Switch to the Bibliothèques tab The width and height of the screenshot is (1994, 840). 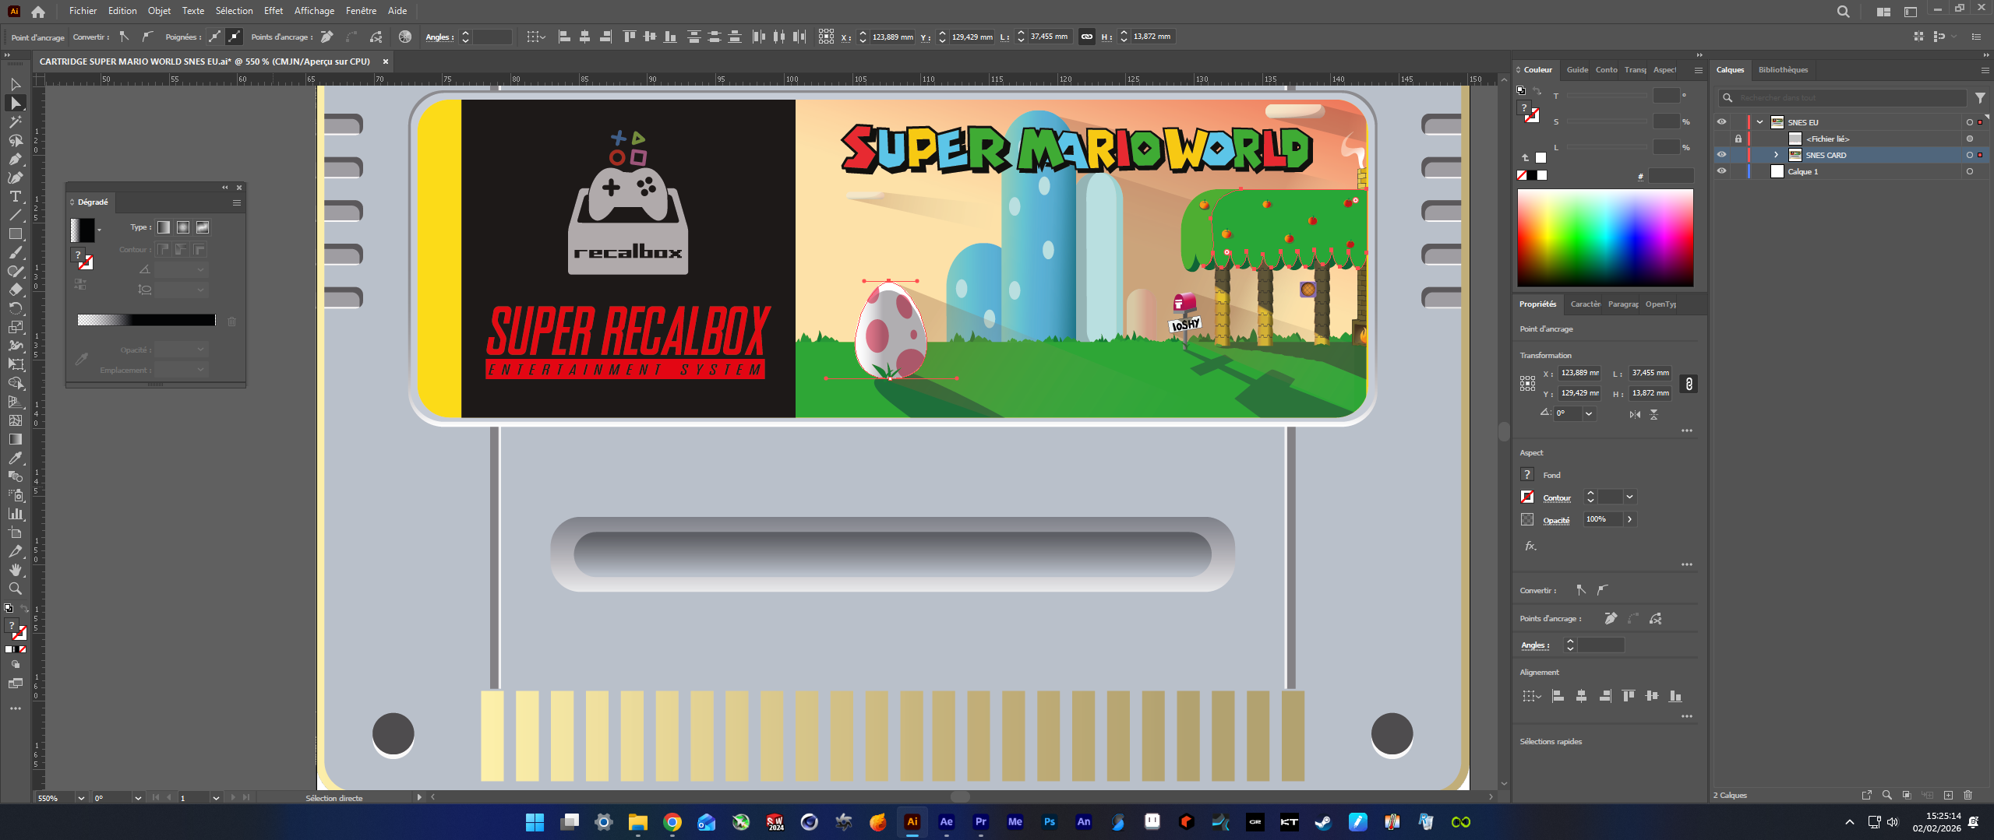coord(1783,70)
